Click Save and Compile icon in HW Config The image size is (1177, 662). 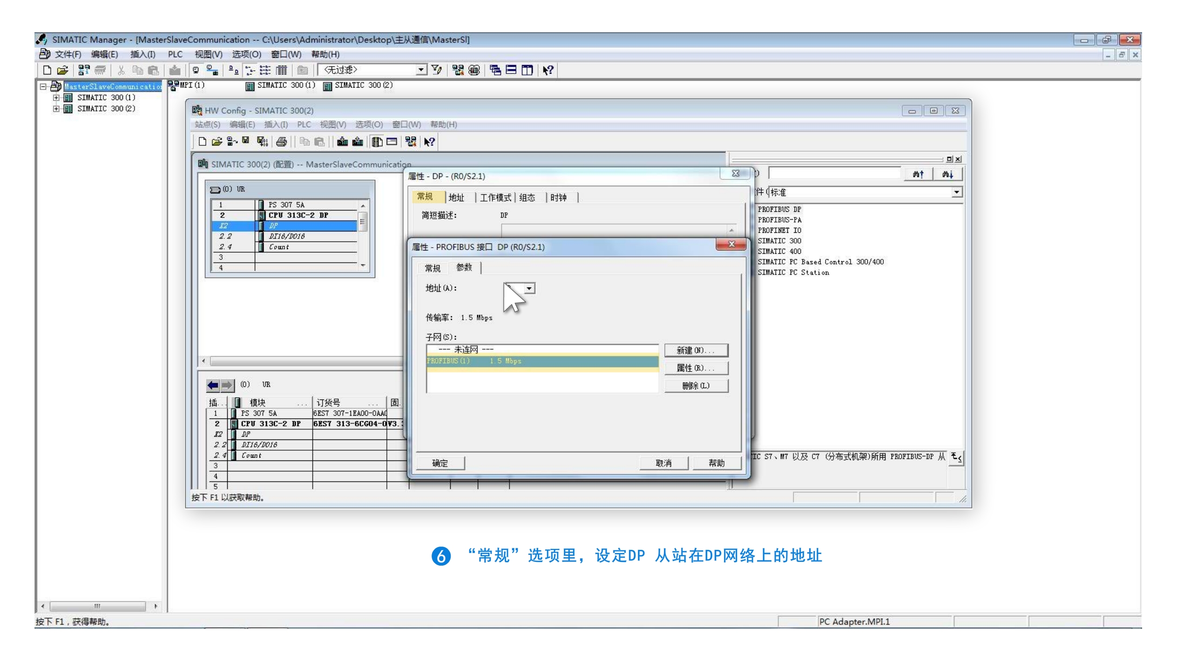262,142
